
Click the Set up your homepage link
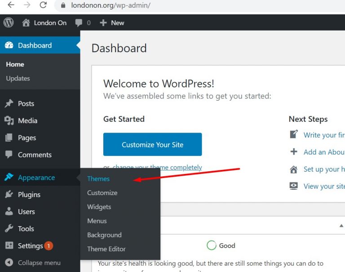324,169
